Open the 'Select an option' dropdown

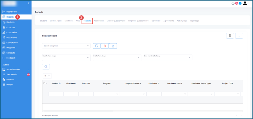tap(66, 46)
